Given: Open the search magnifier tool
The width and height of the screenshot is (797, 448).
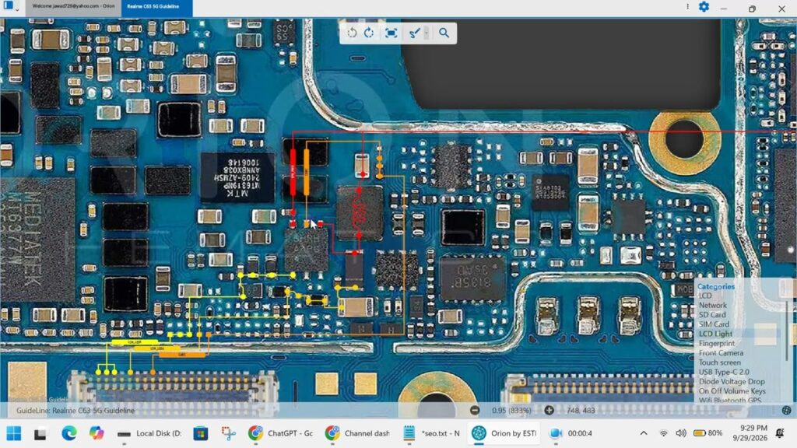Looking at the screenshot, I should pos(444,33).
